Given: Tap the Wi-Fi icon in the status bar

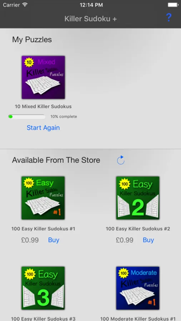Looking at the screenshot, I should 25,5.
